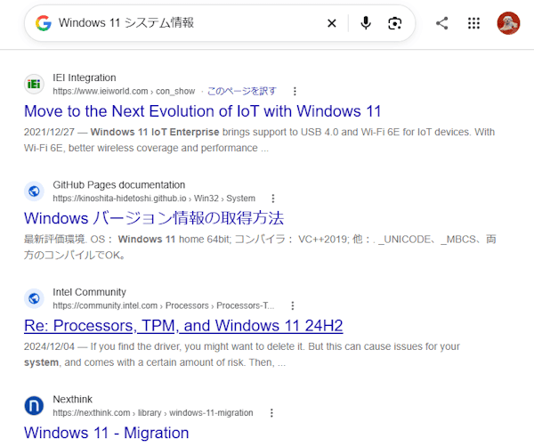Click the community.intel.com URL breadcrumb

click(163, 305)
